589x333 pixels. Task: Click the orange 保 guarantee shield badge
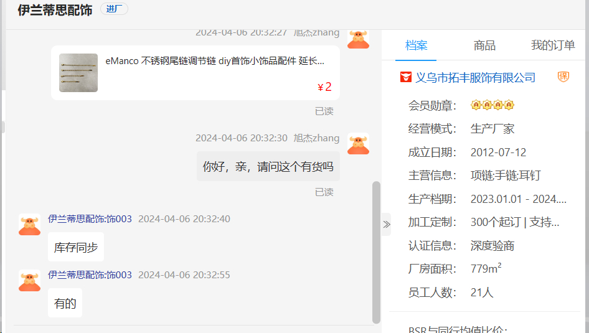[x=563, y=77]
